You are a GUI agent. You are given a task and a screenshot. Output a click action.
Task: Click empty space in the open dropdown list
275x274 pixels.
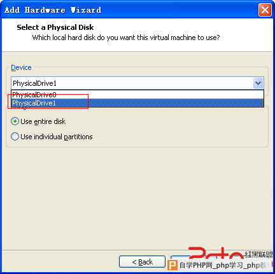click(159, 94)
